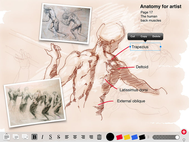
Task: Select the Anatomy for artist title
Action: (x=161, y=6)
